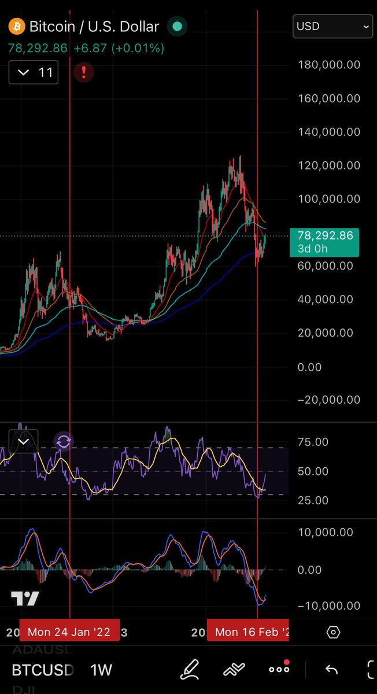Open chart settings hexagon icon
The height and width of the screenshot is (694, 377).
point(333,632)
